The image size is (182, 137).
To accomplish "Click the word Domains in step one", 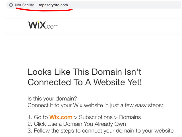I will point(130,117).
